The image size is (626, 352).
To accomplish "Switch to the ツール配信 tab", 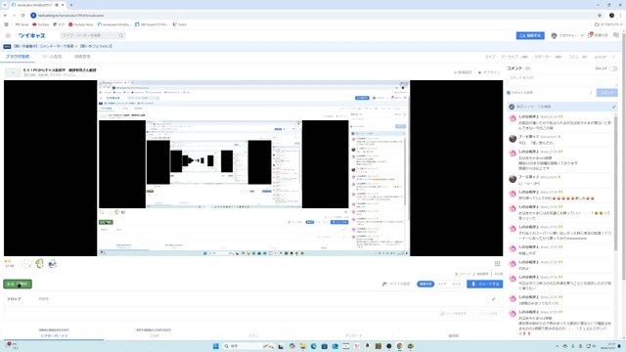I will [52, 57].
